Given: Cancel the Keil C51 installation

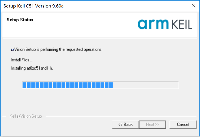Looking at the screenshot, I should 183,125.
